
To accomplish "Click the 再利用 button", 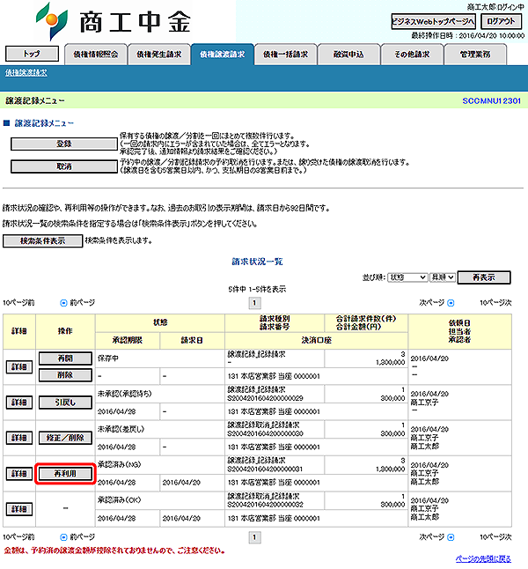I will (x=65, y=474).
